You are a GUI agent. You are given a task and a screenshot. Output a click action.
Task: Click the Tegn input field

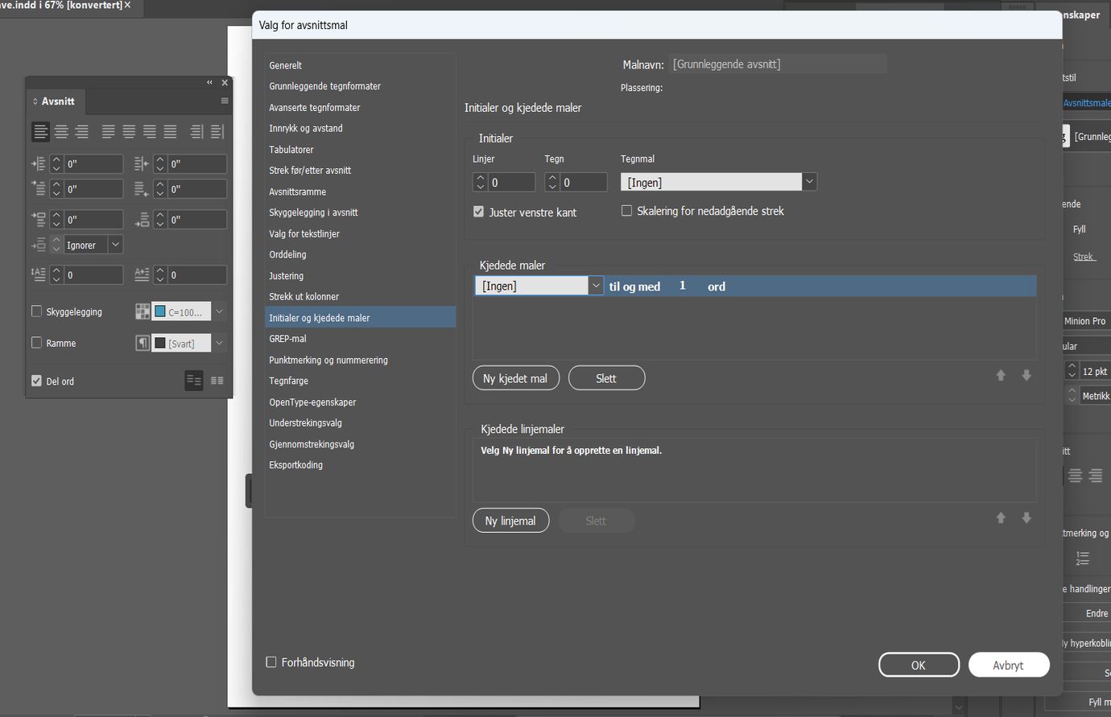[584, 183]
